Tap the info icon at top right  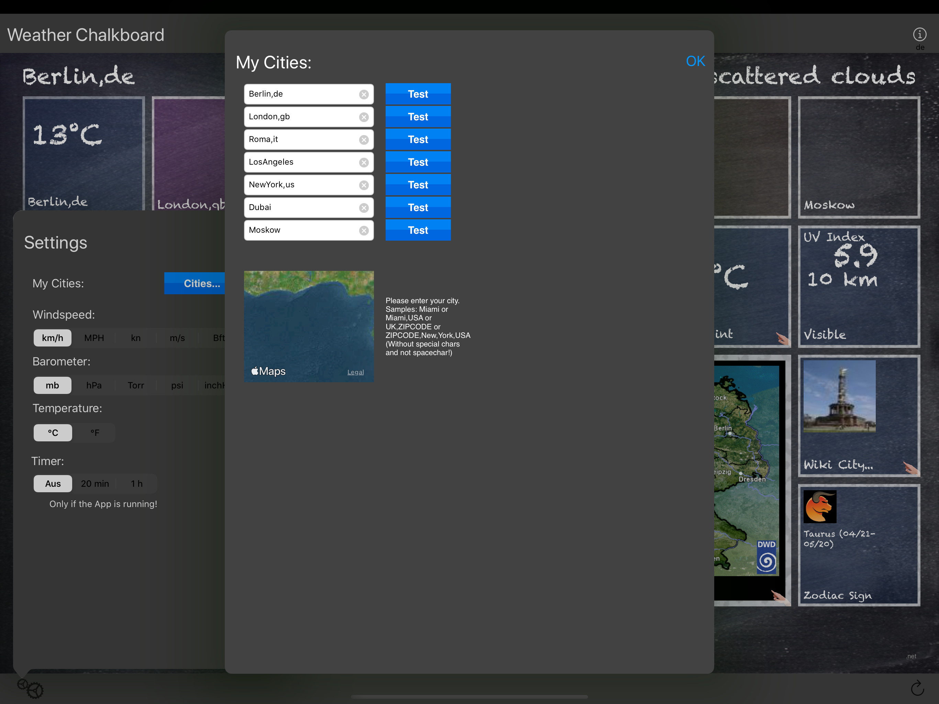point(919,34)
